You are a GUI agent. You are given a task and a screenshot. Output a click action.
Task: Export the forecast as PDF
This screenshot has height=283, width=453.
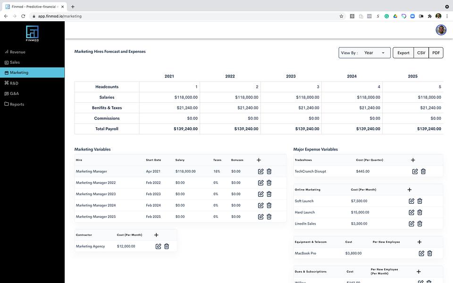coord(436,53)
